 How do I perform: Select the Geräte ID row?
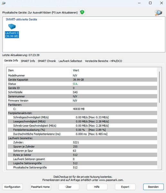(x=83, y=88)
